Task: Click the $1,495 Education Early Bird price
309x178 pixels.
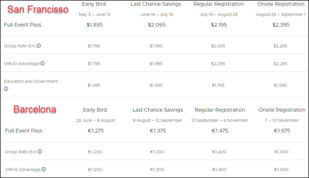Action: tap(94, 85)
